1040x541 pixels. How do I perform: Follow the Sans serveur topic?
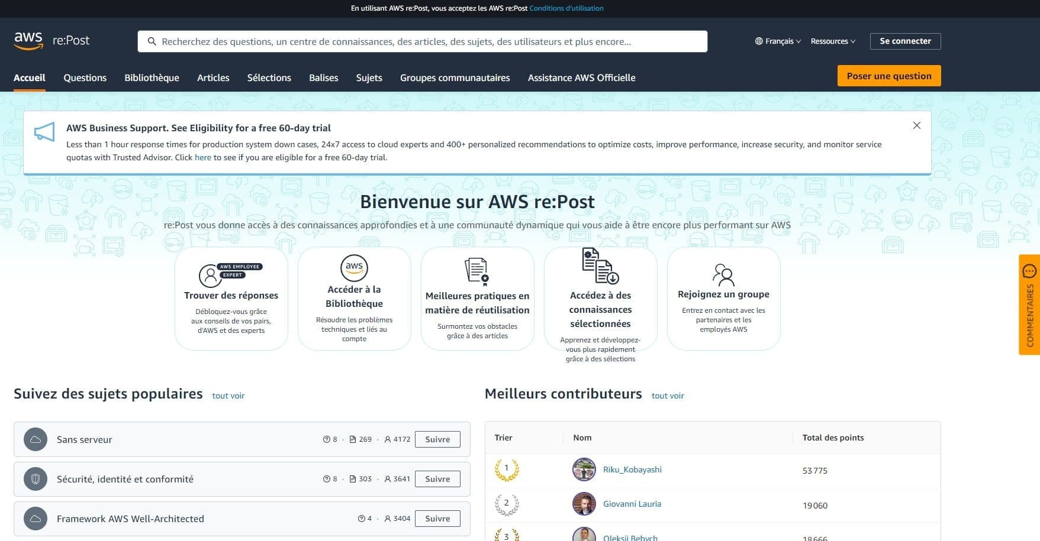click(437, 439)
